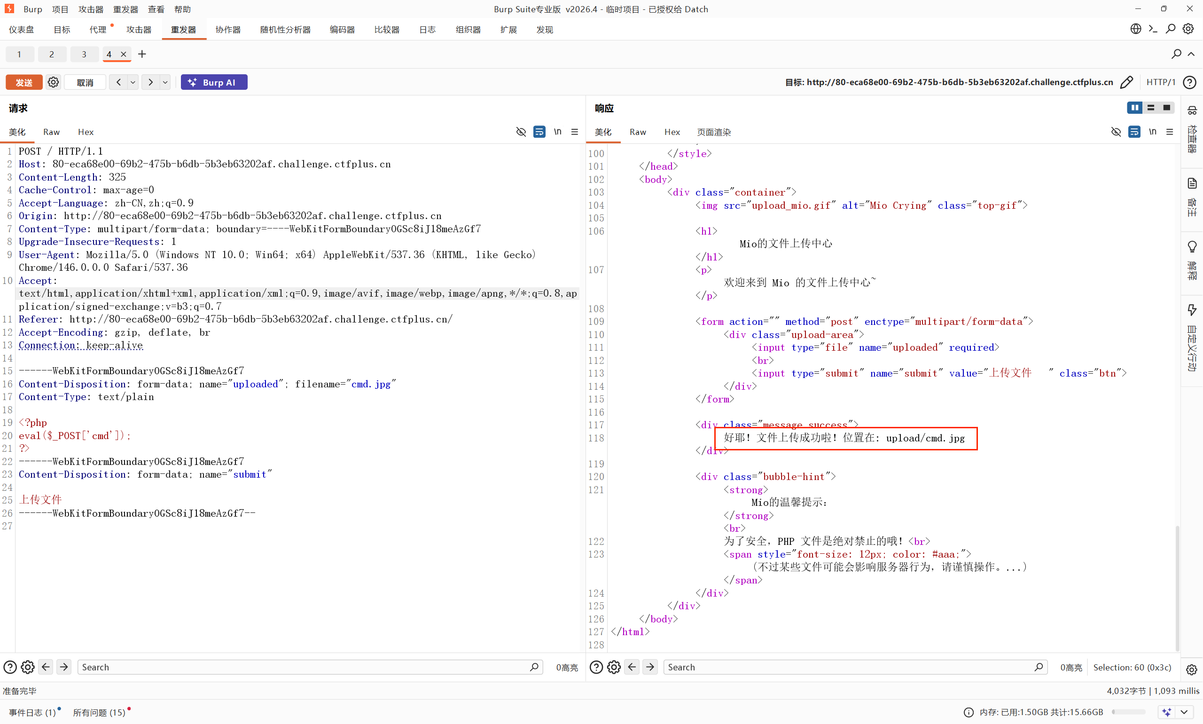1203x724 pixels.
Task: Click the orange 发送 (Send) button
Action: [24, 82]
